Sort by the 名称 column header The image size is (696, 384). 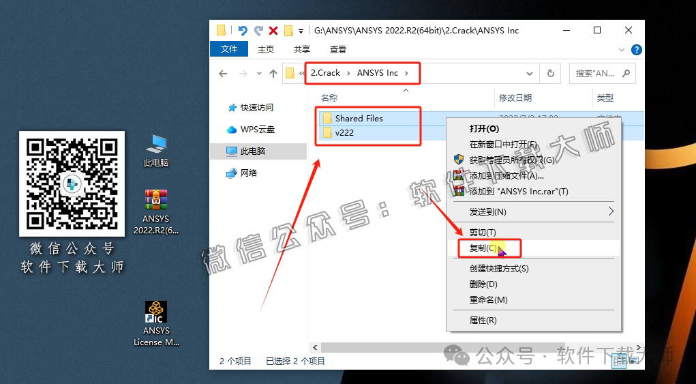[329, 98]
